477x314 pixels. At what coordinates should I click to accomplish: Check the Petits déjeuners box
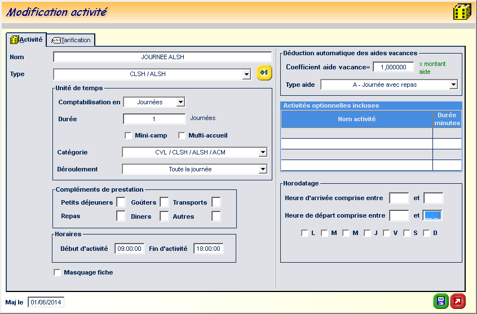click(121, 202)
